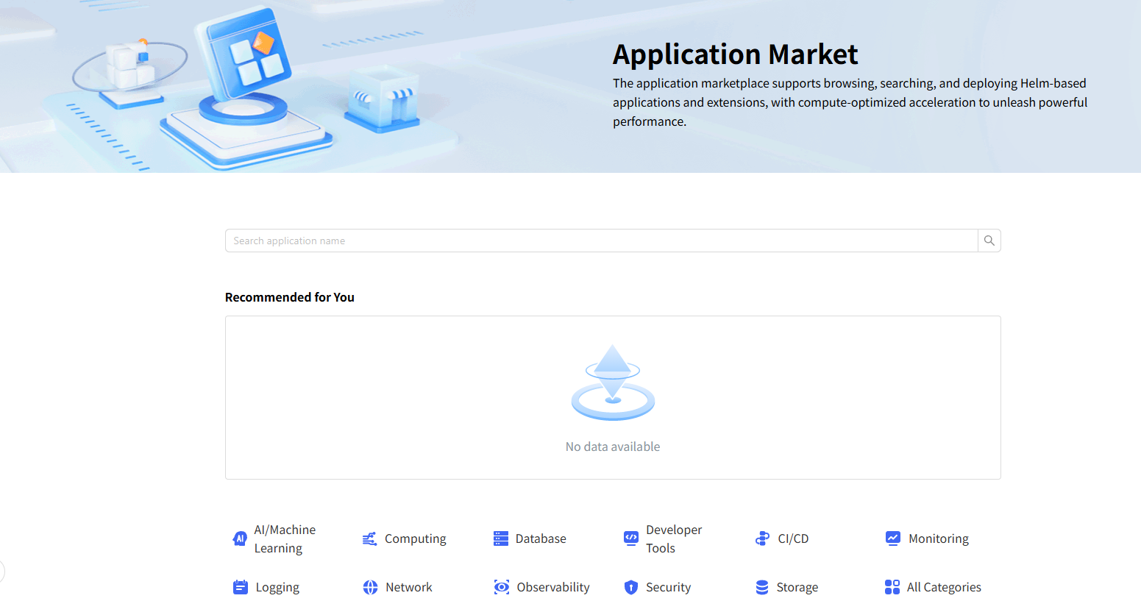This screenshot has width=1141, height=601.
Task: Click the Security shield icon
Action: pos(631,587)
